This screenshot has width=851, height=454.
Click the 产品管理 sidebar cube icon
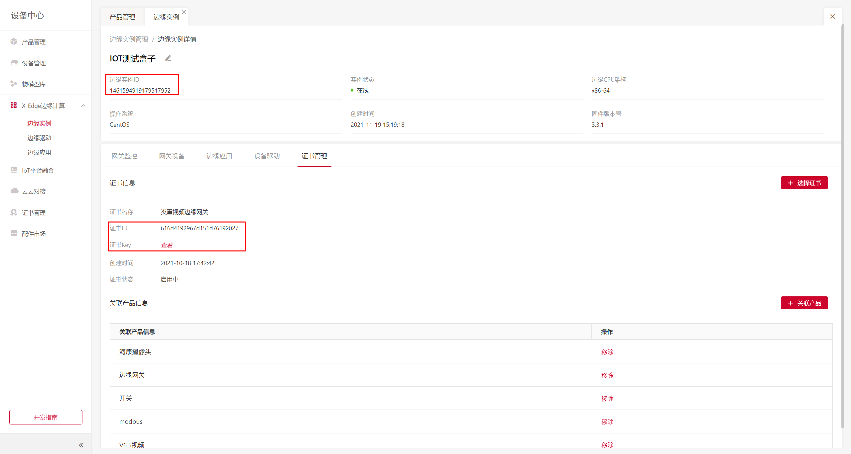(x=14, y=41)
